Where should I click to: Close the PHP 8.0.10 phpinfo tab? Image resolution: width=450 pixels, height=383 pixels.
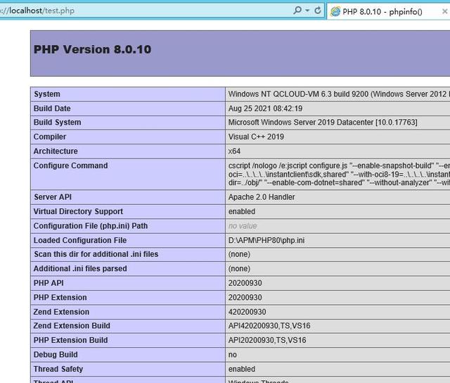pyautogui.click(x=444, y=11)
